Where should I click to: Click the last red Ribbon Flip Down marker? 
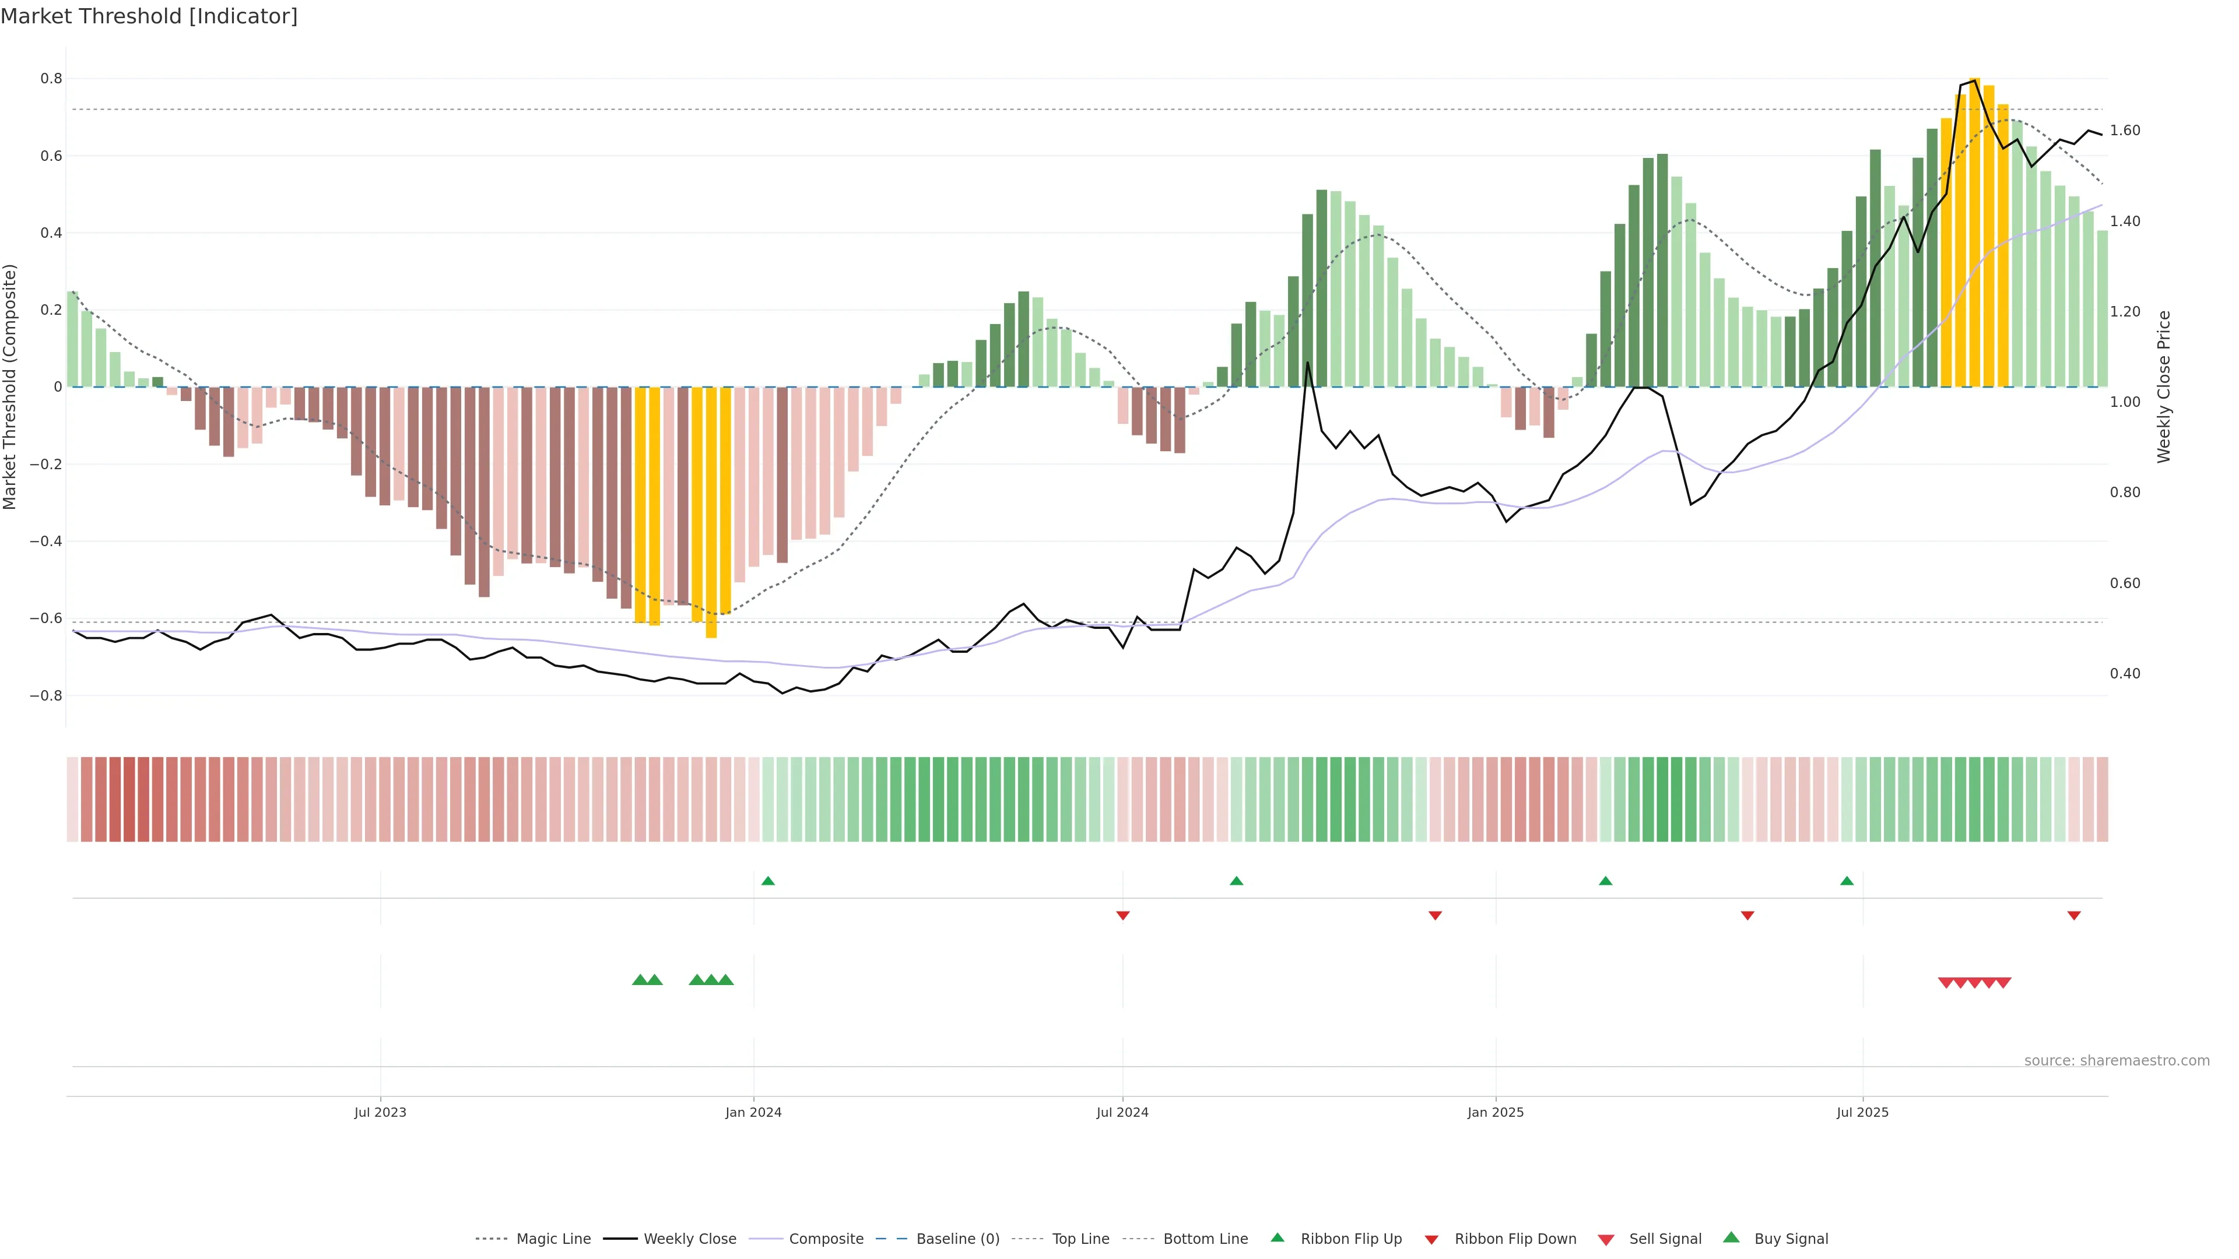tap(2074, 916)
